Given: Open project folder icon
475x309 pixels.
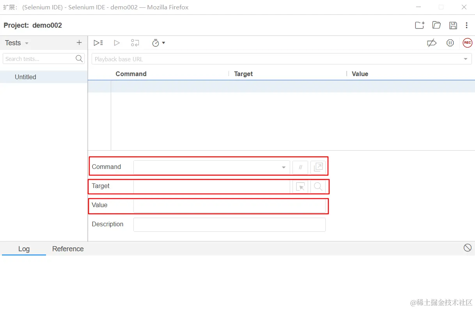Looking at the screenshot, I should (436, 25).
